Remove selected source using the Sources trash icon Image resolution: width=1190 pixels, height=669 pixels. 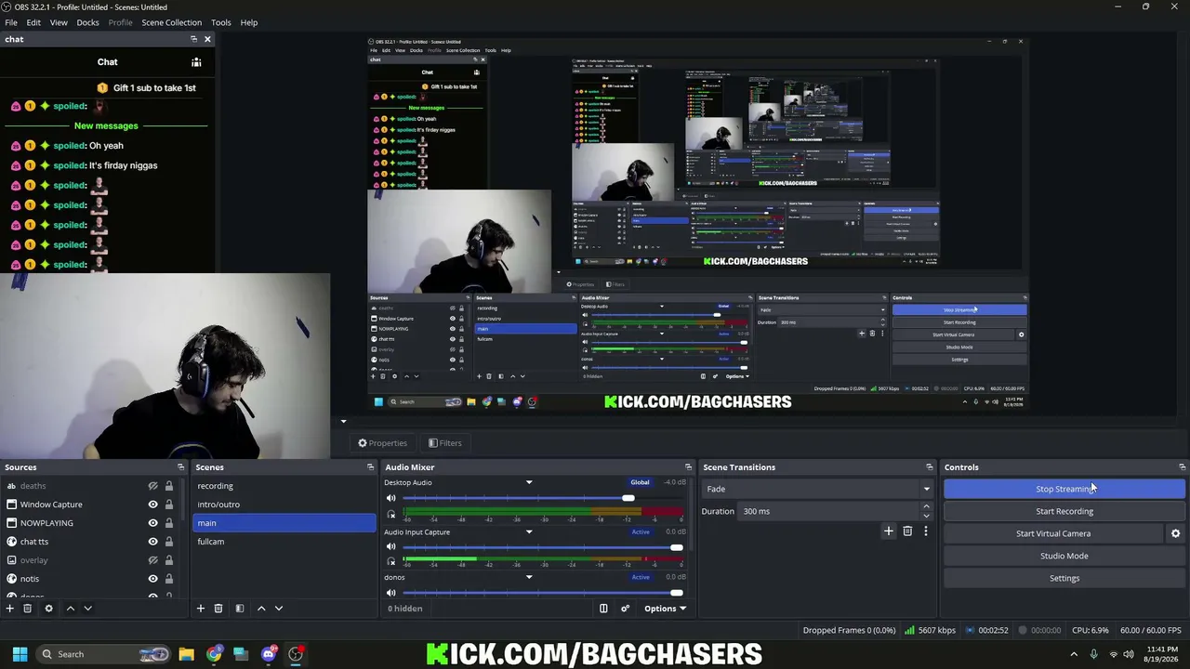(x=28, y=609)
